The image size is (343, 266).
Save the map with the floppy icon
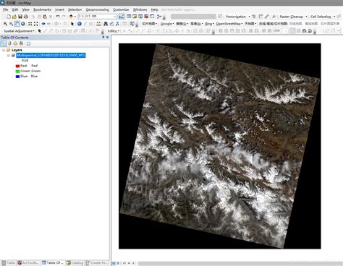(x=20, y=17)
